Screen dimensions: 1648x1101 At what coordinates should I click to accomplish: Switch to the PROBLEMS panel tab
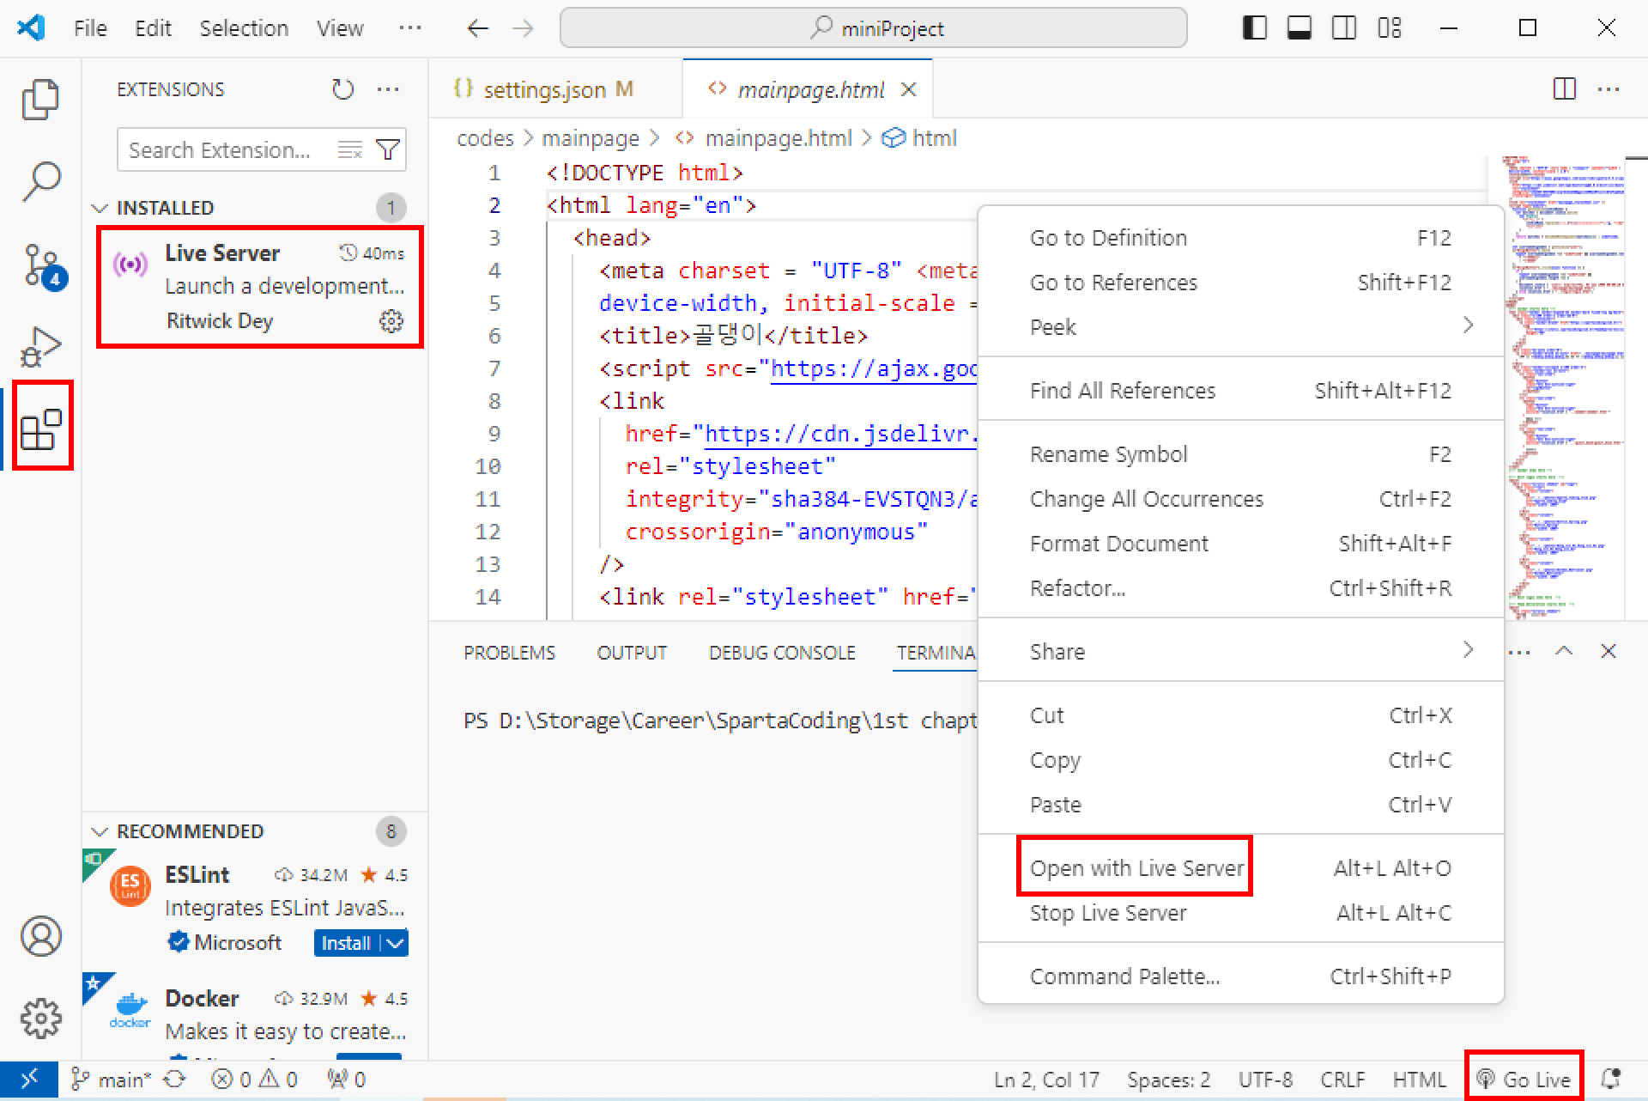[509, 653]
